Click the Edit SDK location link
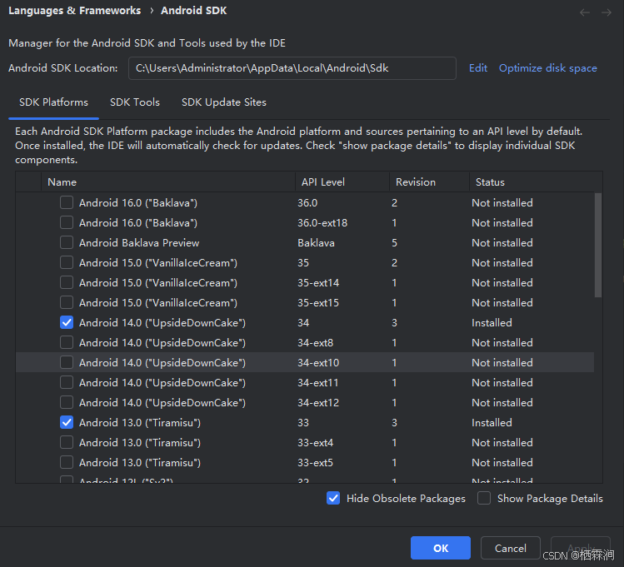Image resolution: width=624 pixels, height=567 pixels. point(478,68)
